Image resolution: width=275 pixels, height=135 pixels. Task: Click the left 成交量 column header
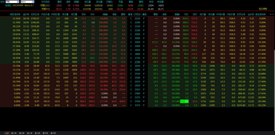pyautogui.click(x=74, y=15)
